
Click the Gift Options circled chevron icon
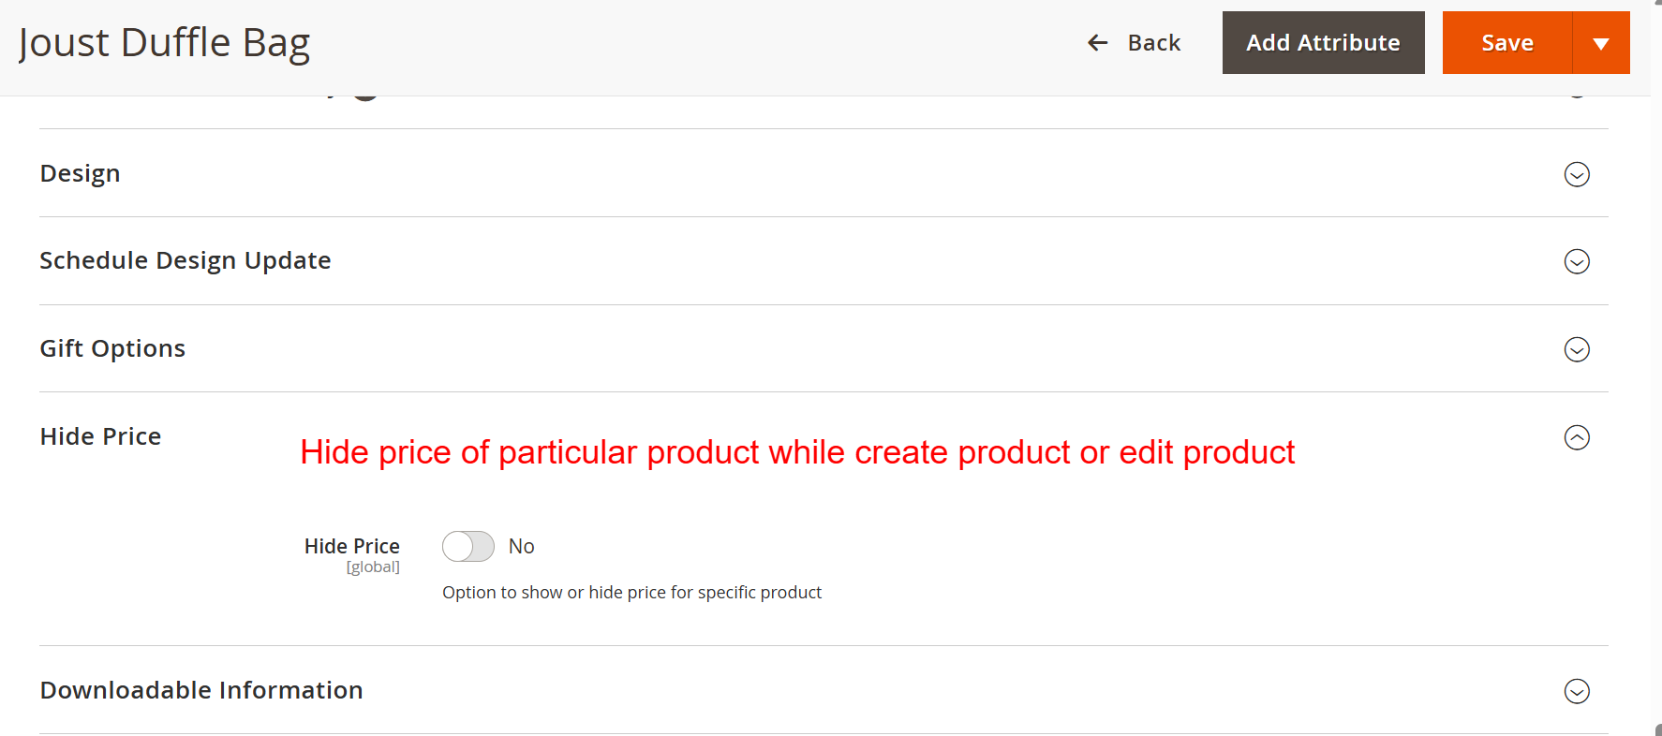pyautogui.click(x=1577, y=349)
